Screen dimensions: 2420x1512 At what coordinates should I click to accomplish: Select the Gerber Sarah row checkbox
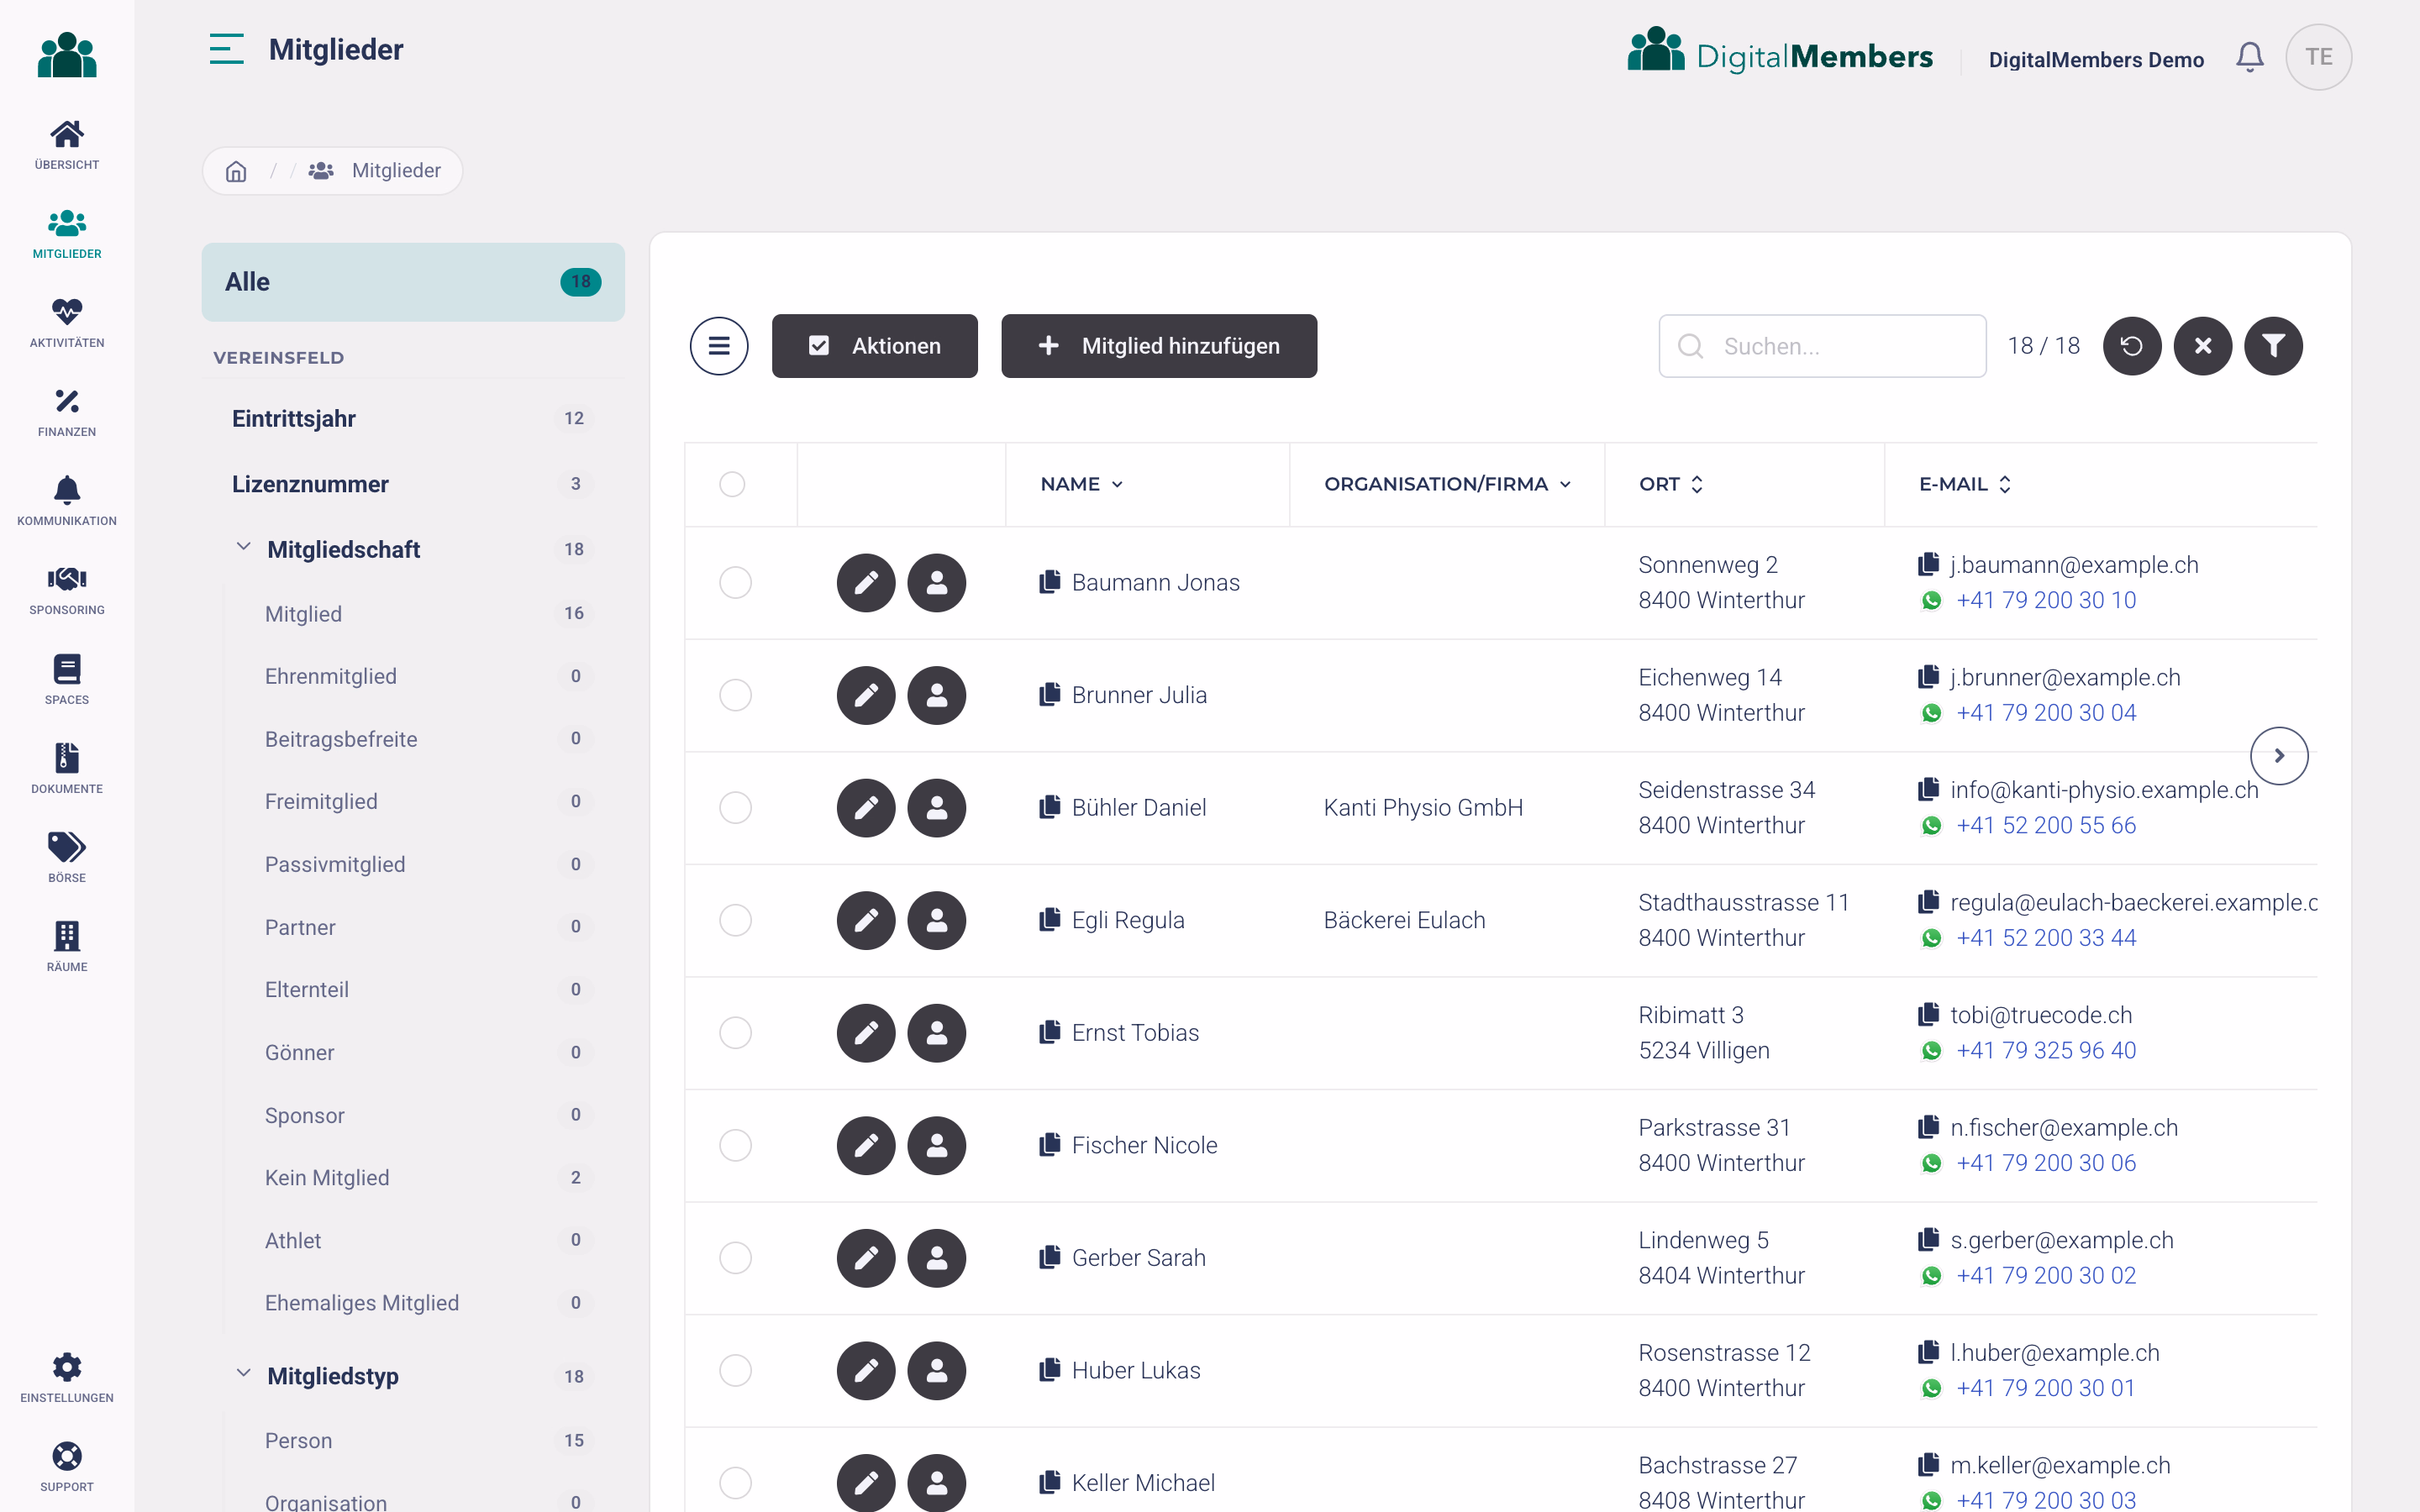pos(735,1258)
